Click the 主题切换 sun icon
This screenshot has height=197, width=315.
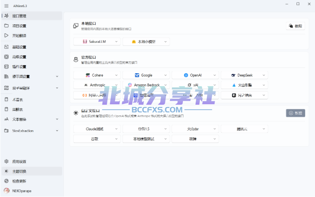(7, 171)
